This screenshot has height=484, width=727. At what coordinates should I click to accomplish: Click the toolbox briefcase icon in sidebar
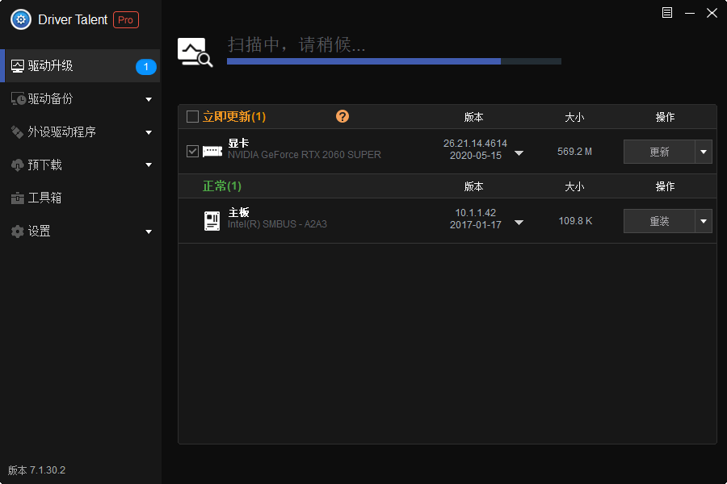(17, 198)
